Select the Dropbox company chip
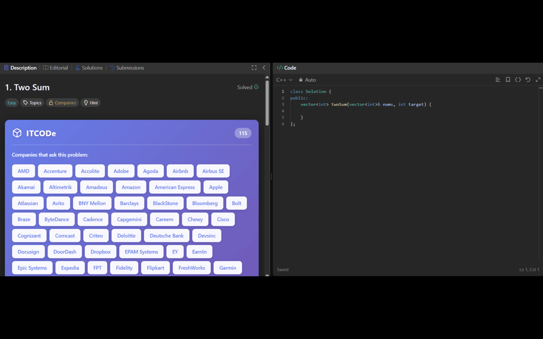 point(101,252)
